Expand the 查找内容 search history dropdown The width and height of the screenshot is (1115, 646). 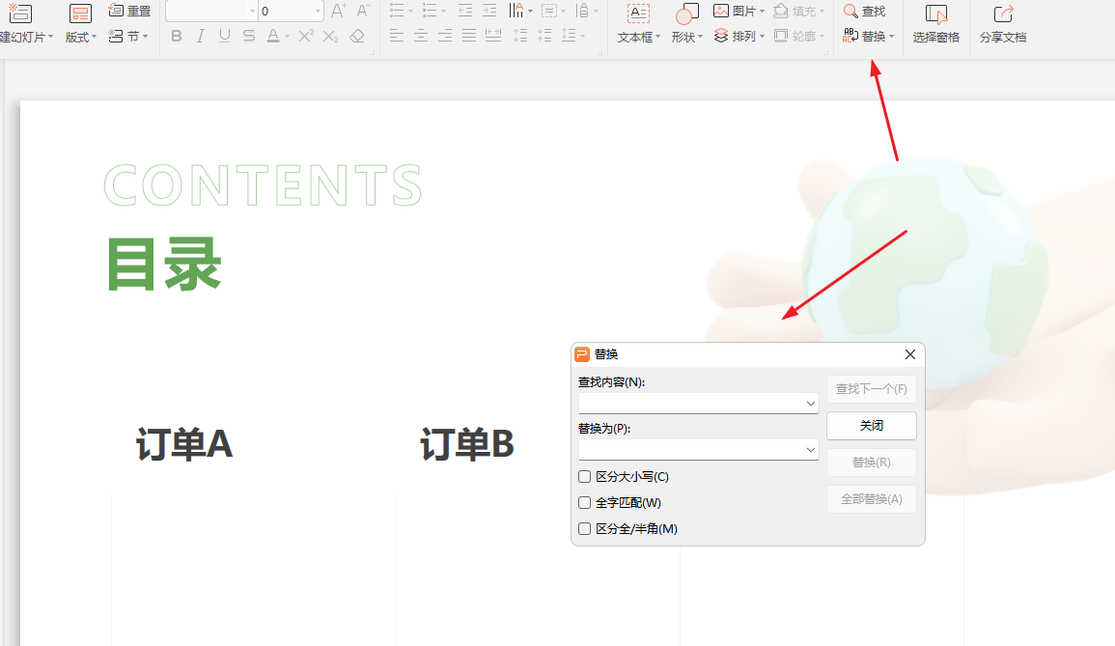pos(811,403)
